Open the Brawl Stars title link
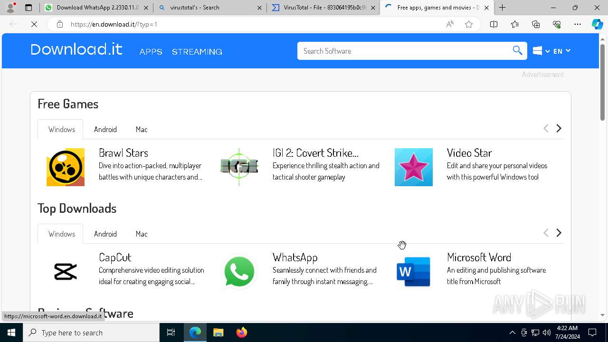 pos(123,152)
